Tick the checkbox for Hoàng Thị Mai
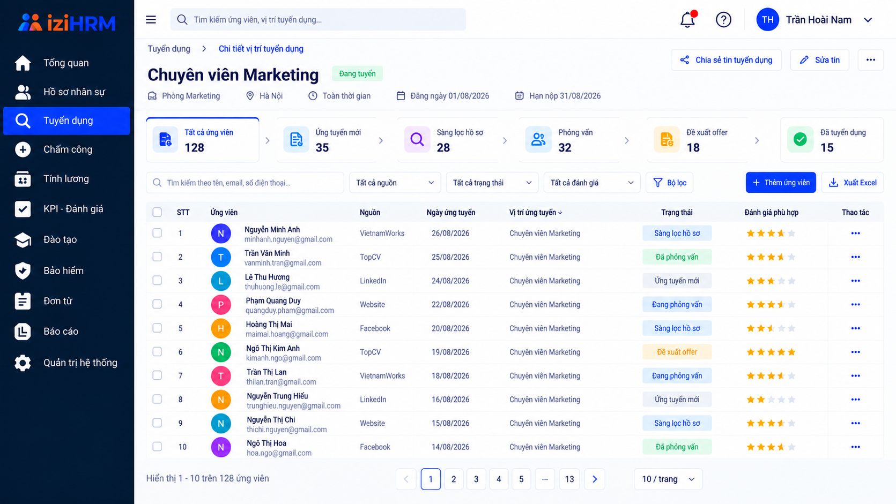Viewport: 896px width, 504px height. tap(157, 328)
